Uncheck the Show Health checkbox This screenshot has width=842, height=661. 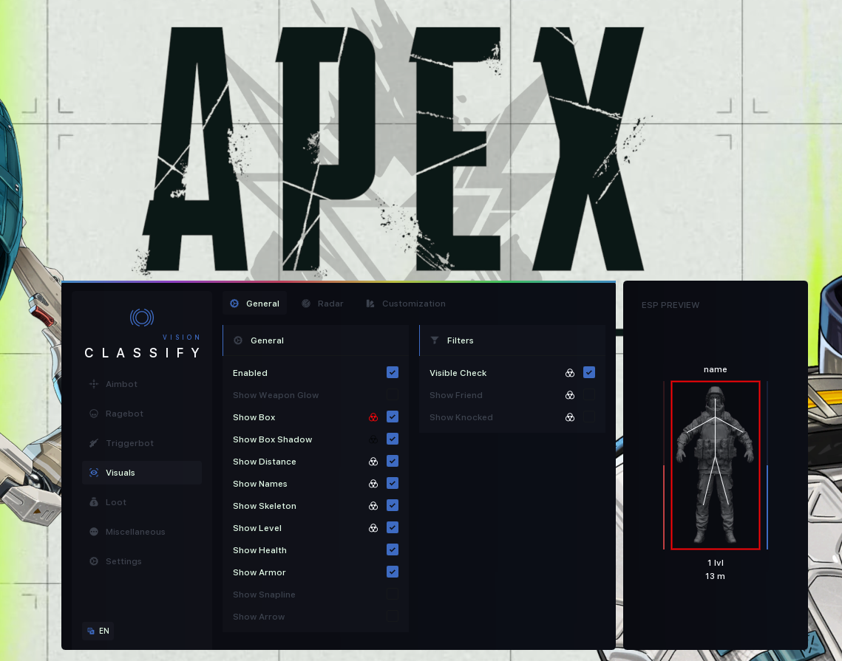(393, 550)
